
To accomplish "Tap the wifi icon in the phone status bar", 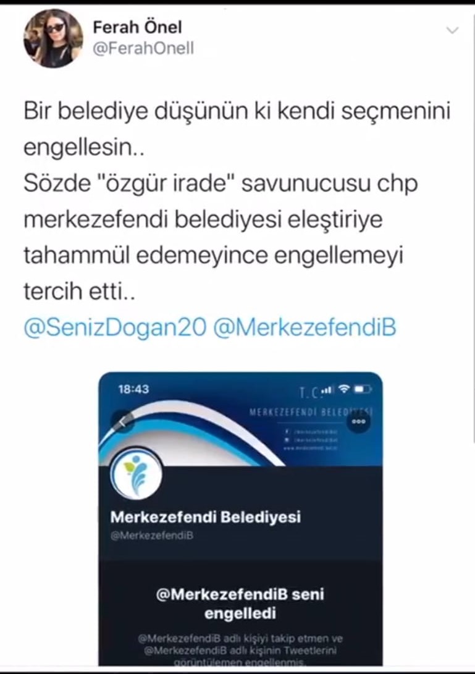I will pos(344,389).
